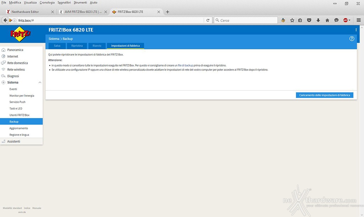Go to the browser home icon
364x217 pixels.
click(327, 20)
